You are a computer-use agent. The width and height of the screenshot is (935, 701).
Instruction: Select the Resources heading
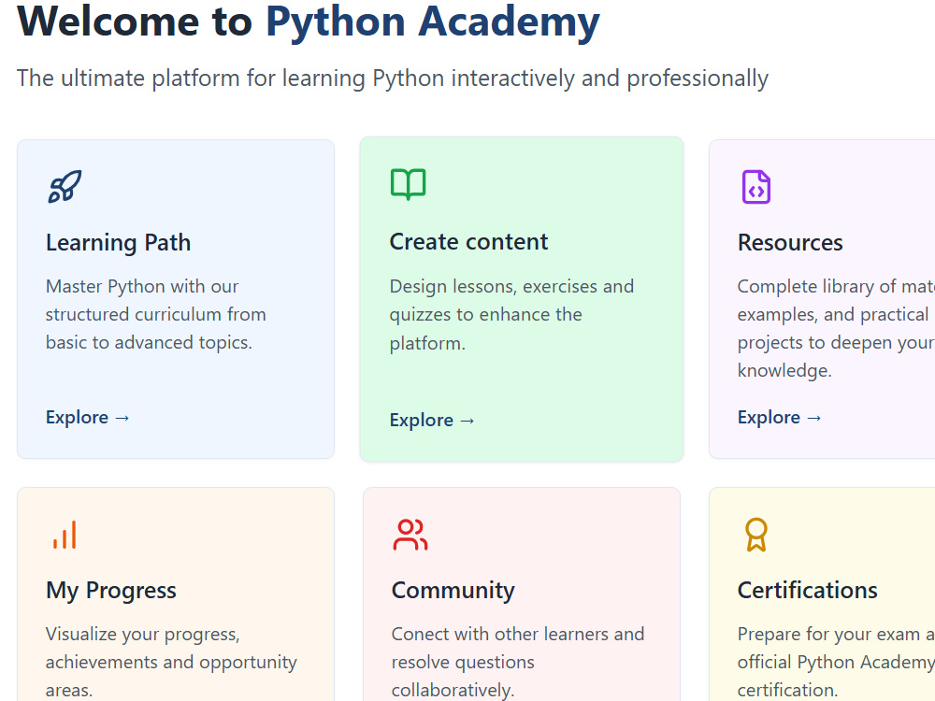click(790, 243)
